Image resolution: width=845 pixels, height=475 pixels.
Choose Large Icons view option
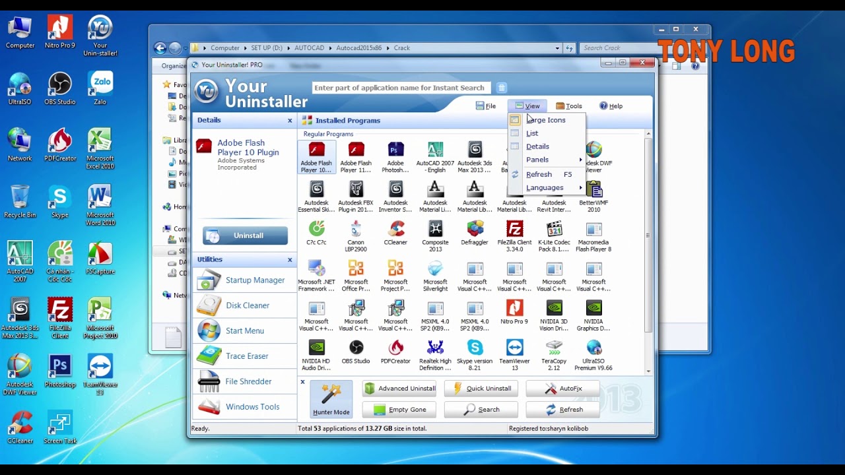547,120
